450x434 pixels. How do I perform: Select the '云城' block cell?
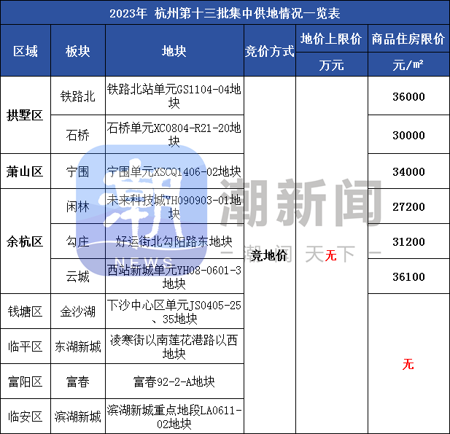(x=78, y=276)
